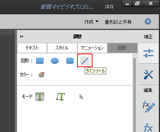Switch to the アニメーション tab
Screen dimensions: 160x132
pyautogui.click(x=92, y=48)
